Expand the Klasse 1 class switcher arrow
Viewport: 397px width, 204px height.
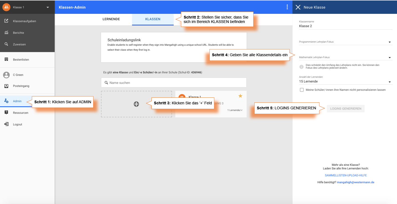(48, 7)
